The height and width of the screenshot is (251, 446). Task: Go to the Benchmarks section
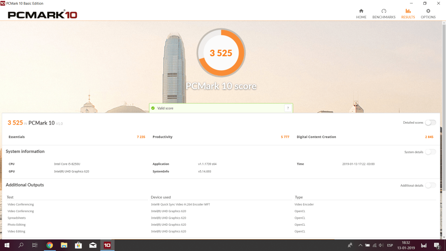point(384,14)
